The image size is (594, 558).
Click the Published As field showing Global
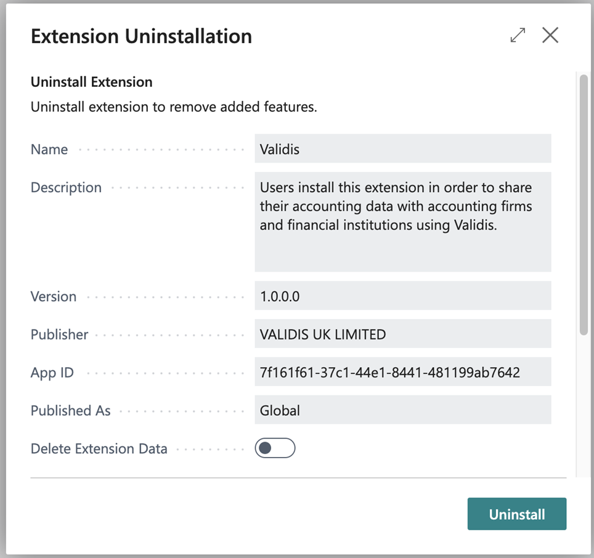[x=403, y=410]
